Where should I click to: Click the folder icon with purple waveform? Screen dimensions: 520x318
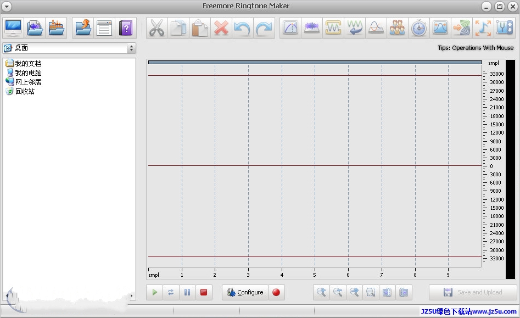[x=35, y=28]
